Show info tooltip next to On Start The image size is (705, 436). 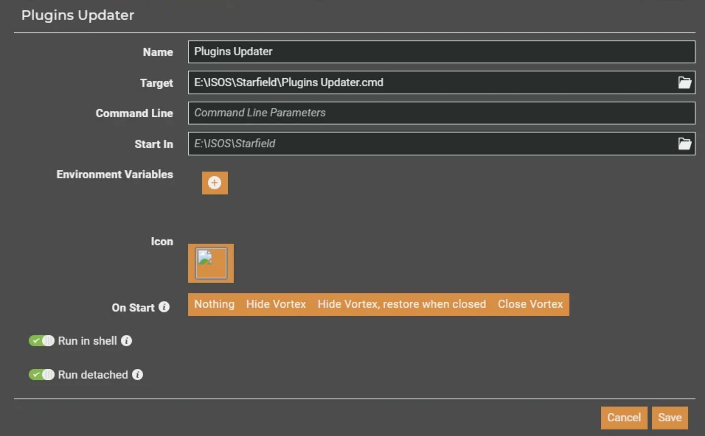click(164, 307)
